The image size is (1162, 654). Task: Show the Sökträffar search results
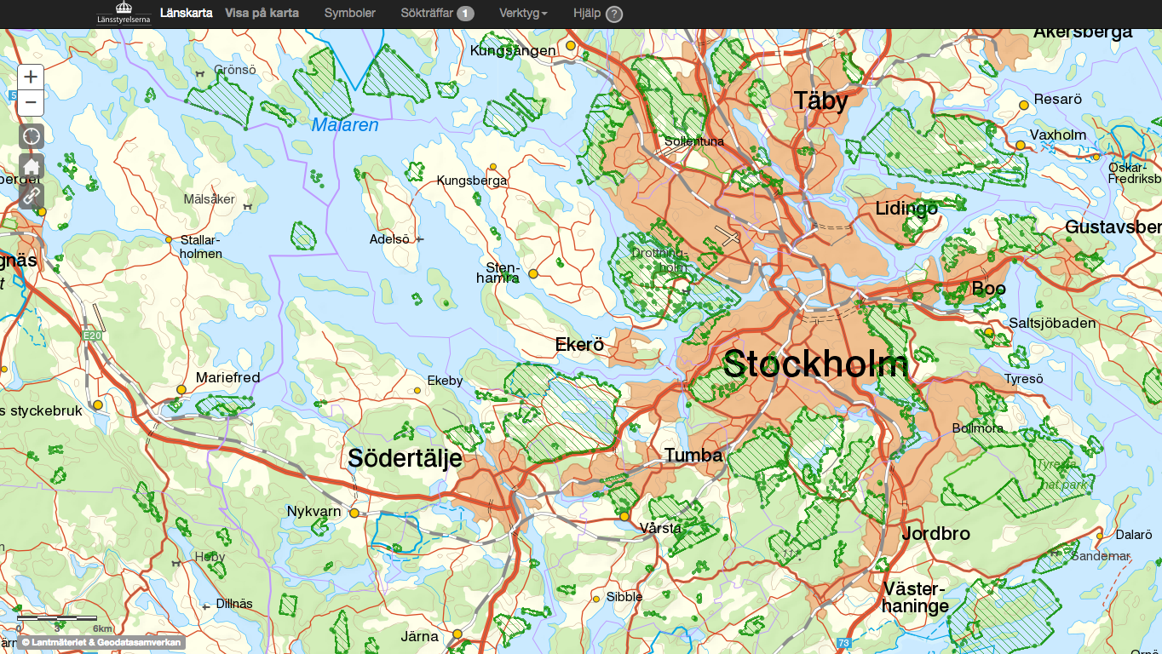[437, 14]
